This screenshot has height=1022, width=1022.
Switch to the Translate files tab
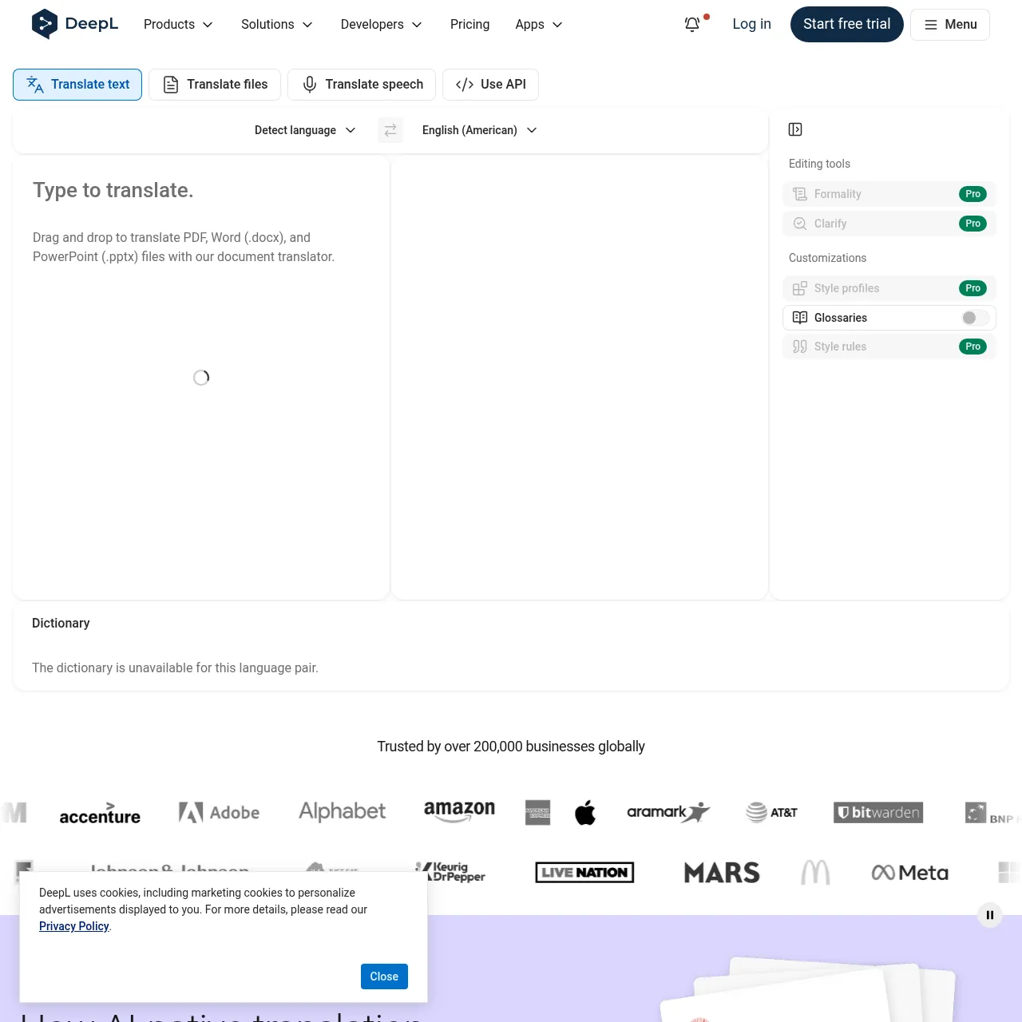click(x=215, y=85)
